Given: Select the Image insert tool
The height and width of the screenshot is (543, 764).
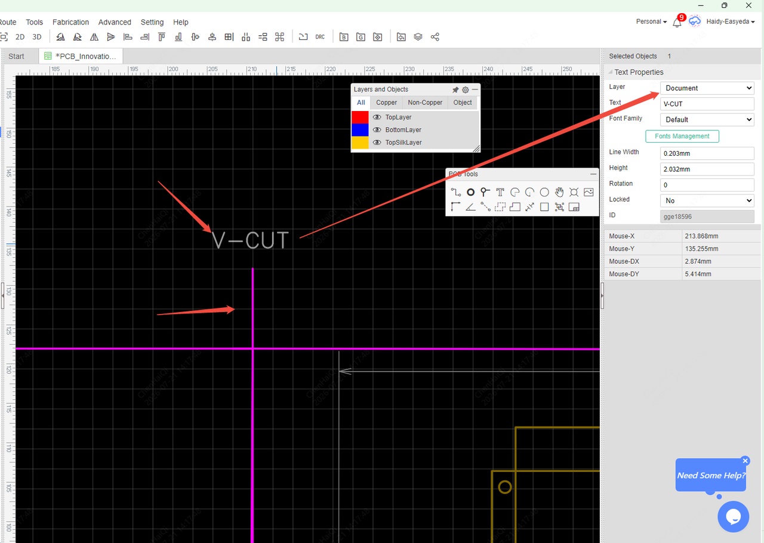Looking at the screenshot, I should (589, 192).
